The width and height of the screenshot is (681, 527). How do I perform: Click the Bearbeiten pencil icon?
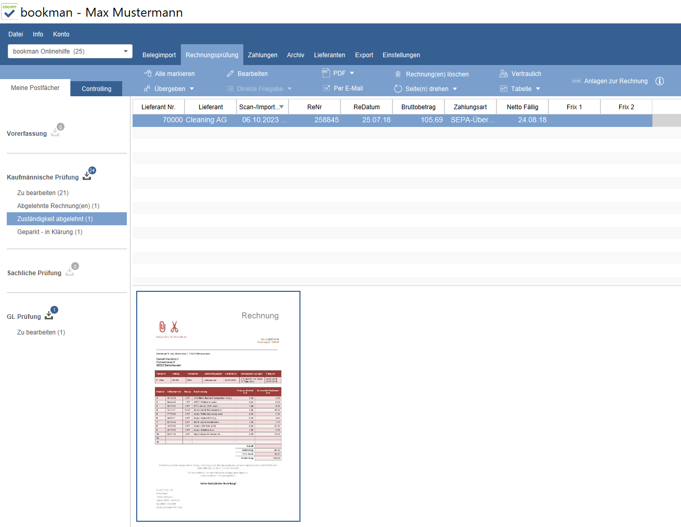pos(230,74)
